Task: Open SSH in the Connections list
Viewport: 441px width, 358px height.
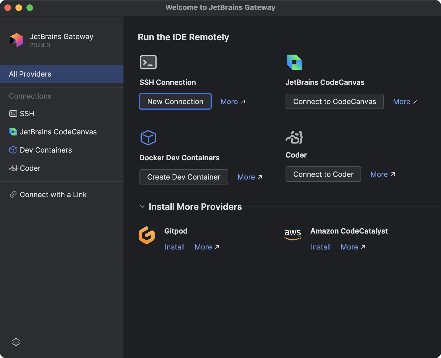Action: (x=27, y=114)
